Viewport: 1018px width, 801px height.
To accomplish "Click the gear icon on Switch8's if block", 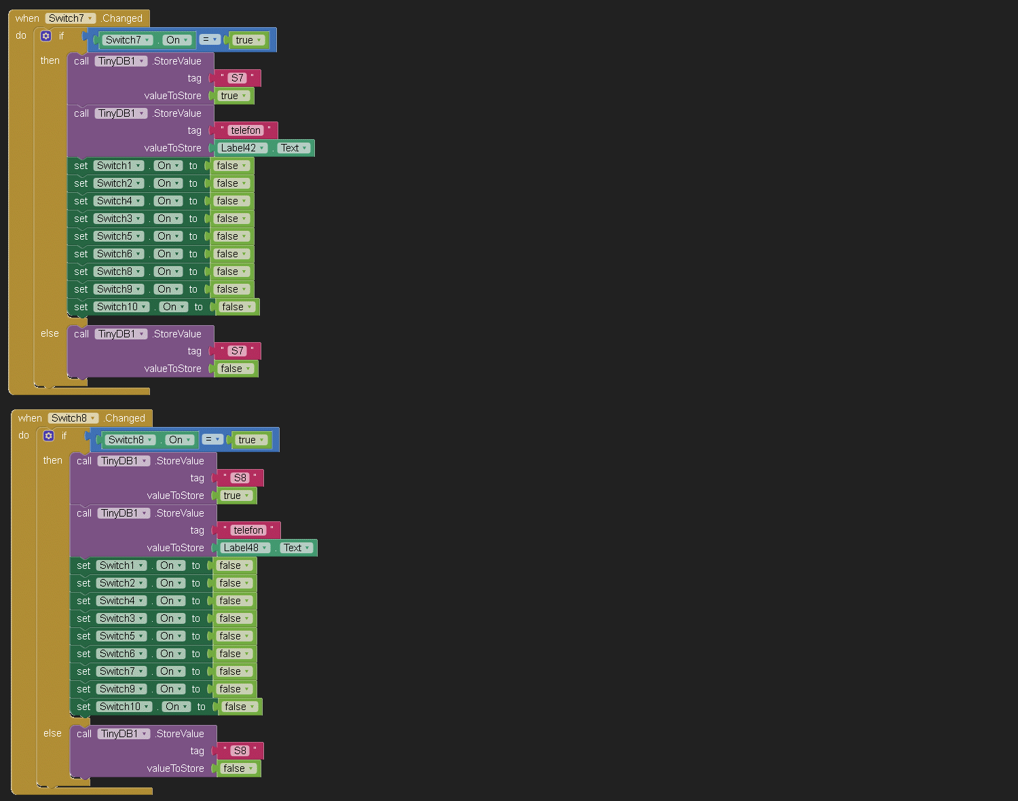I will [49, 436].
